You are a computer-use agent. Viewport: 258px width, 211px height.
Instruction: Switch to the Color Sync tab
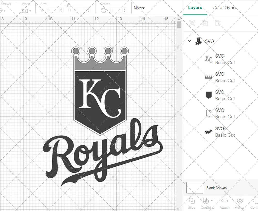pos(224,7)
